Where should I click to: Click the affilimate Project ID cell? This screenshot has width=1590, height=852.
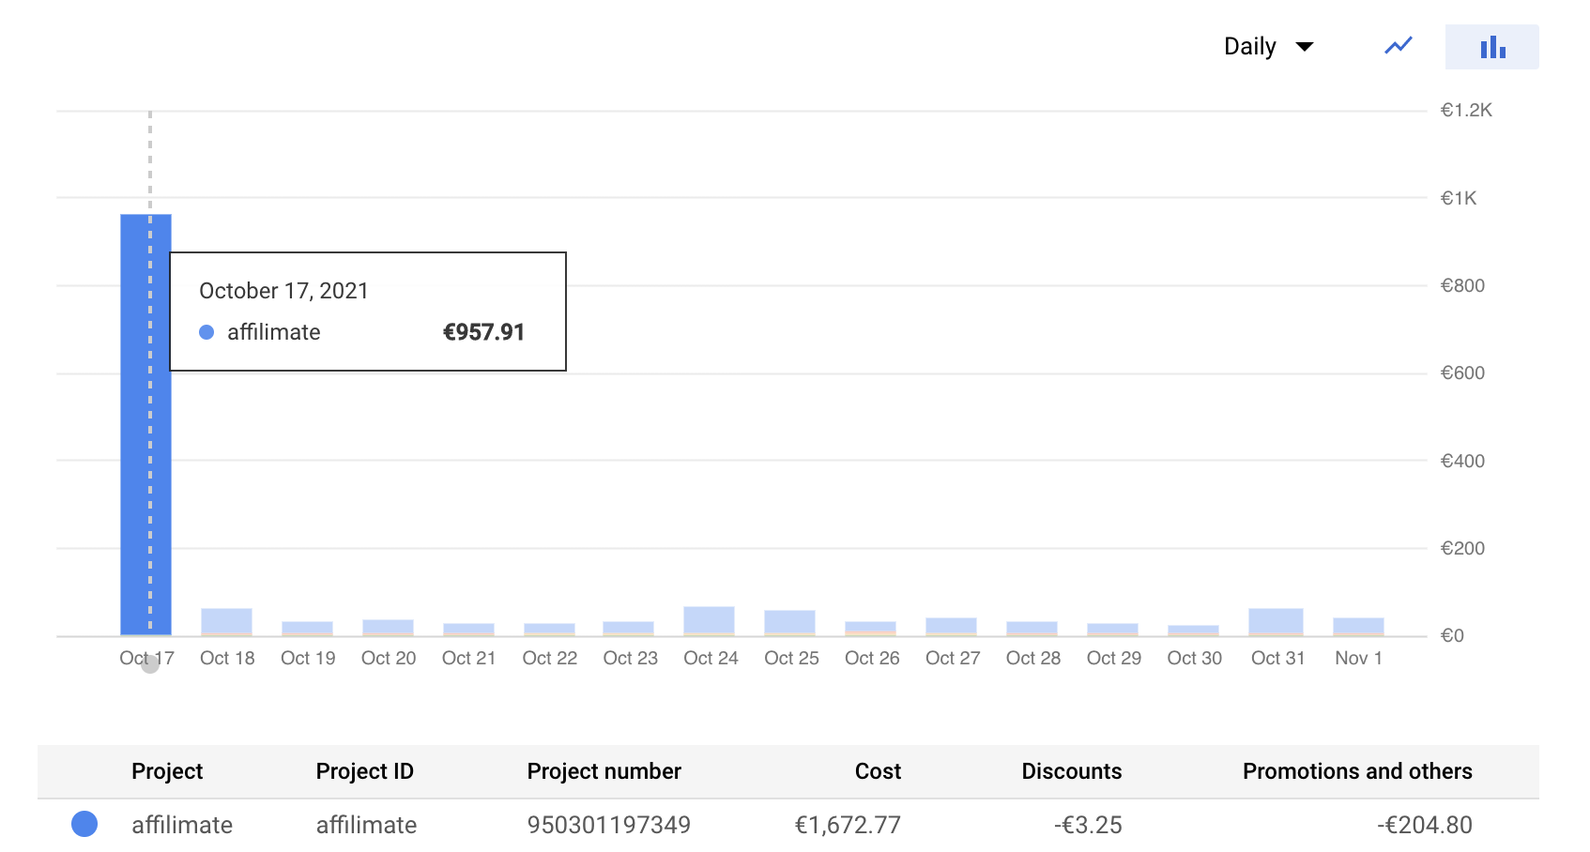coord(366,825)
